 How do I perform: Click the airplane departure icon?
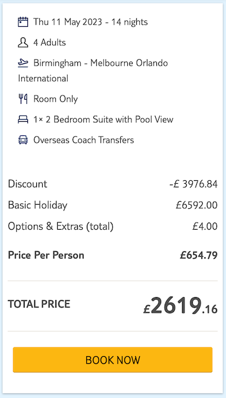(x=23, y=63)
